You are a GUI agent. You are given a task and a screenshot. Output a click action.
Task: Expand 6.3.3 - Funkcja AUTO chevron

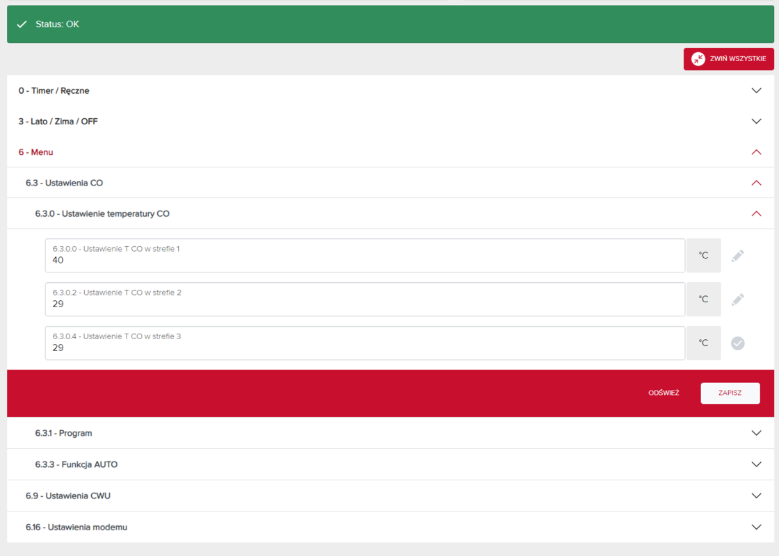tap(756, 464)
